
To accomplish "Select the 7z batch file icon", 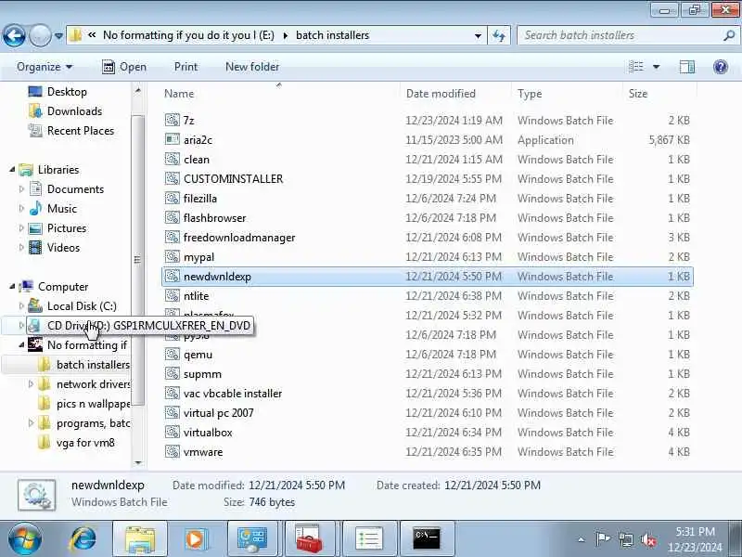I will tap(173, 120).
